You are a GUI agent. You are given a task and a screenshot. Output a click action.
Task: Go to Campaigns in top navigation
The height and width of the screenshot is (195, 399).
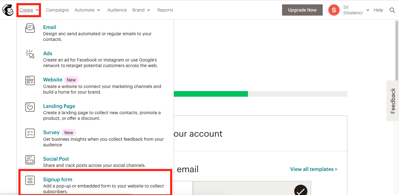[x=57, y=10]
